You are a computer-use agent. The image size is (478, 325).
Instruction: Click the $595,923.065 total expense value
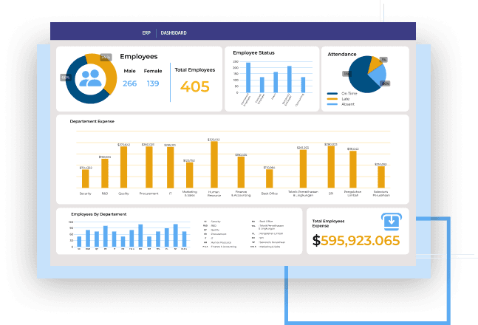(x=356, y=241)
